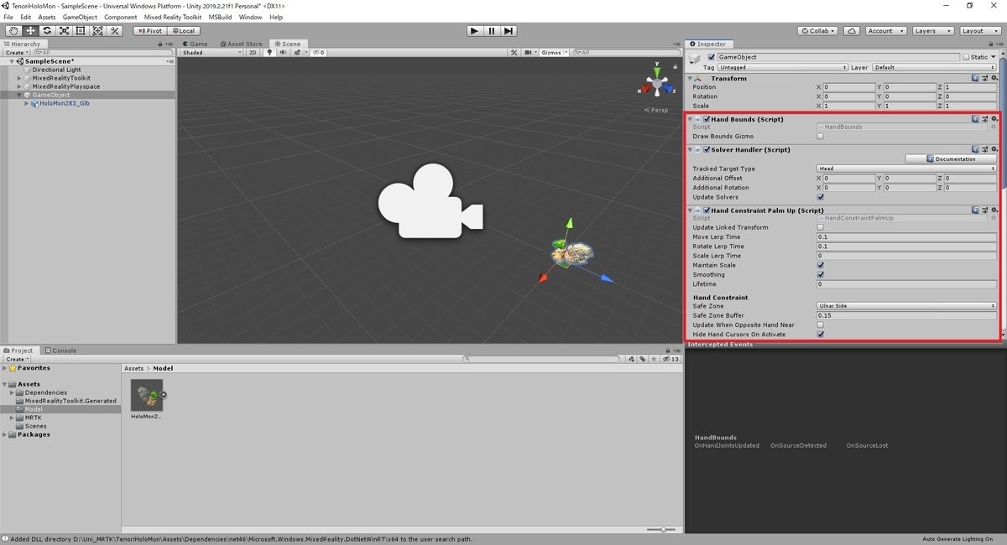Click the Cloud services icon
Screen dimensions: 1007x545
853,31
